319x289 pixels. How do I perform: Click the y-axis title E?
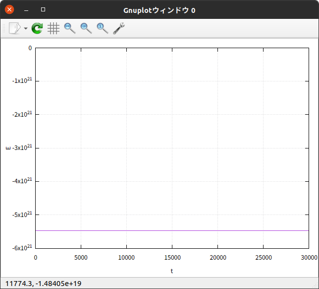point(8,148)
